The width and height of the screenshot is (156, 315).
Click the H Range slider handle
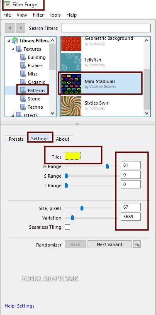(x=107, y=166)
